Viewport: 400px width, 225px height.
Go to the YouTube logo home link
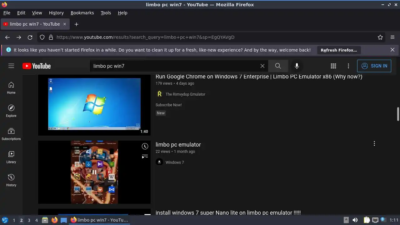pyautogui.click(x=37, y=66)
